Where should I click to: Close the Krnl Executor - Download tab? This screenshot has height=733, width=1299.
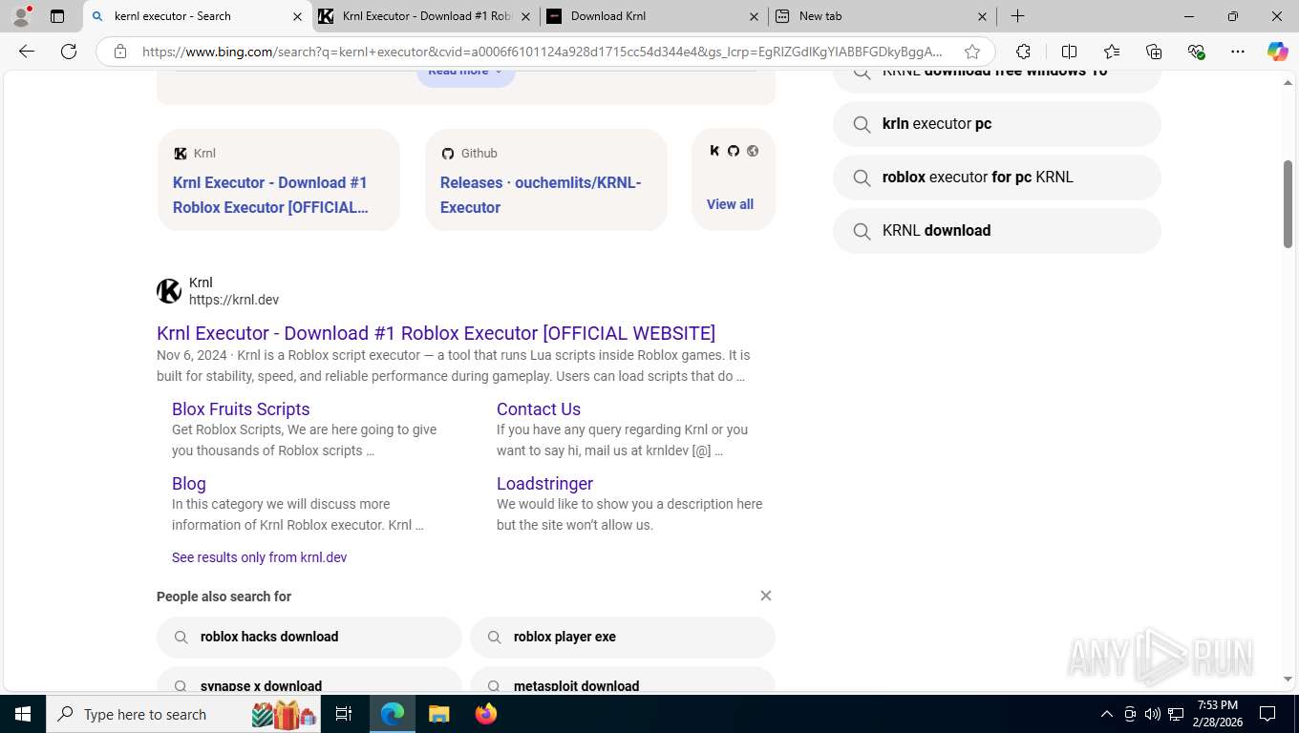click(525, 16)
